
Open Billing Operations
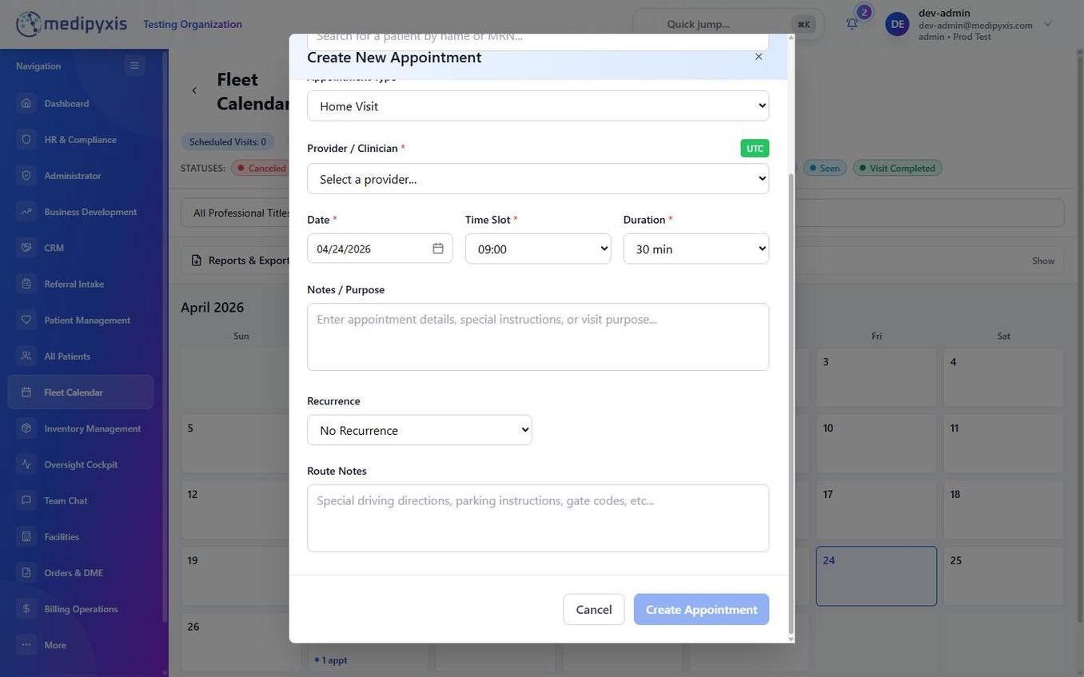tap(80, 609)
